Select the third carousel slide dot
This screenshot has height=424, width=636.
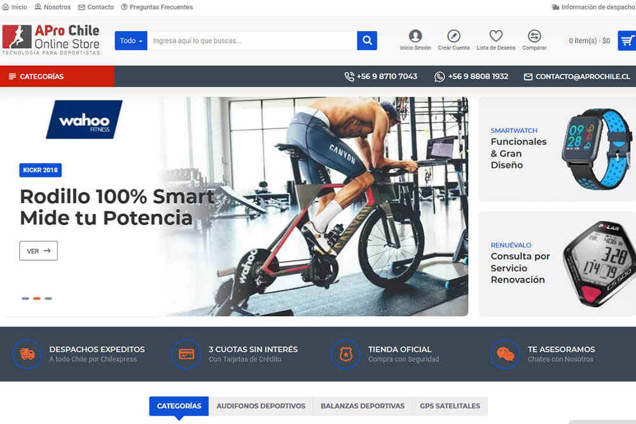(48, 298)
